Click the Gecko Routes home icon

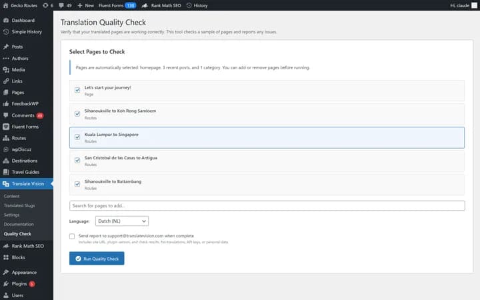coord(5,5)
